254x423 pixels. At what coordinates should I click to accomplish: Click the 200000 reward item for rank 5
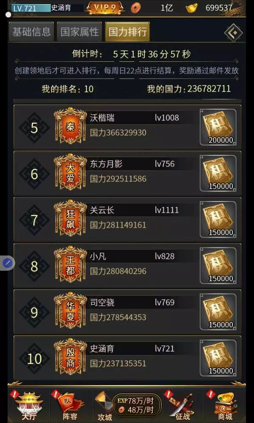click(218, 127)
